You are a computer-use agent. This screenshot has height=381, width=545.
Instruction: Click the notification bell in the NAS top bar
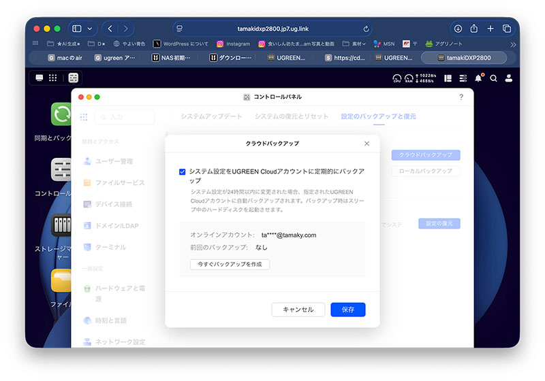tap(478, 78)
